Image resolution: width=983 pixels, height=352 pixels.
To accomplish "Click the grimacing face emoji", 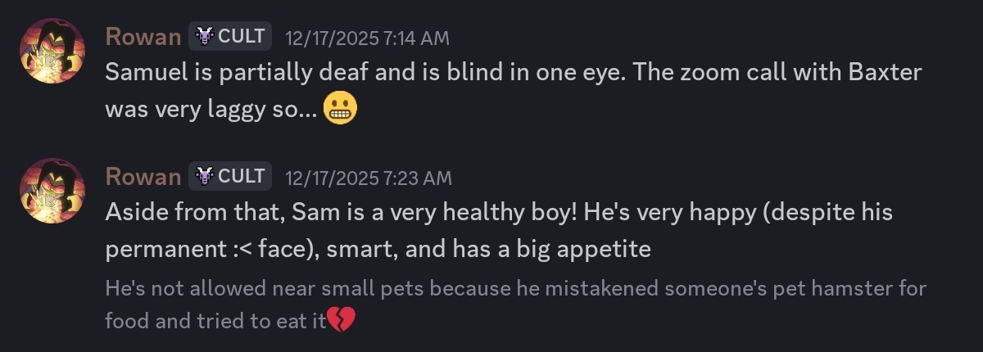I will [x=341, y=109].
